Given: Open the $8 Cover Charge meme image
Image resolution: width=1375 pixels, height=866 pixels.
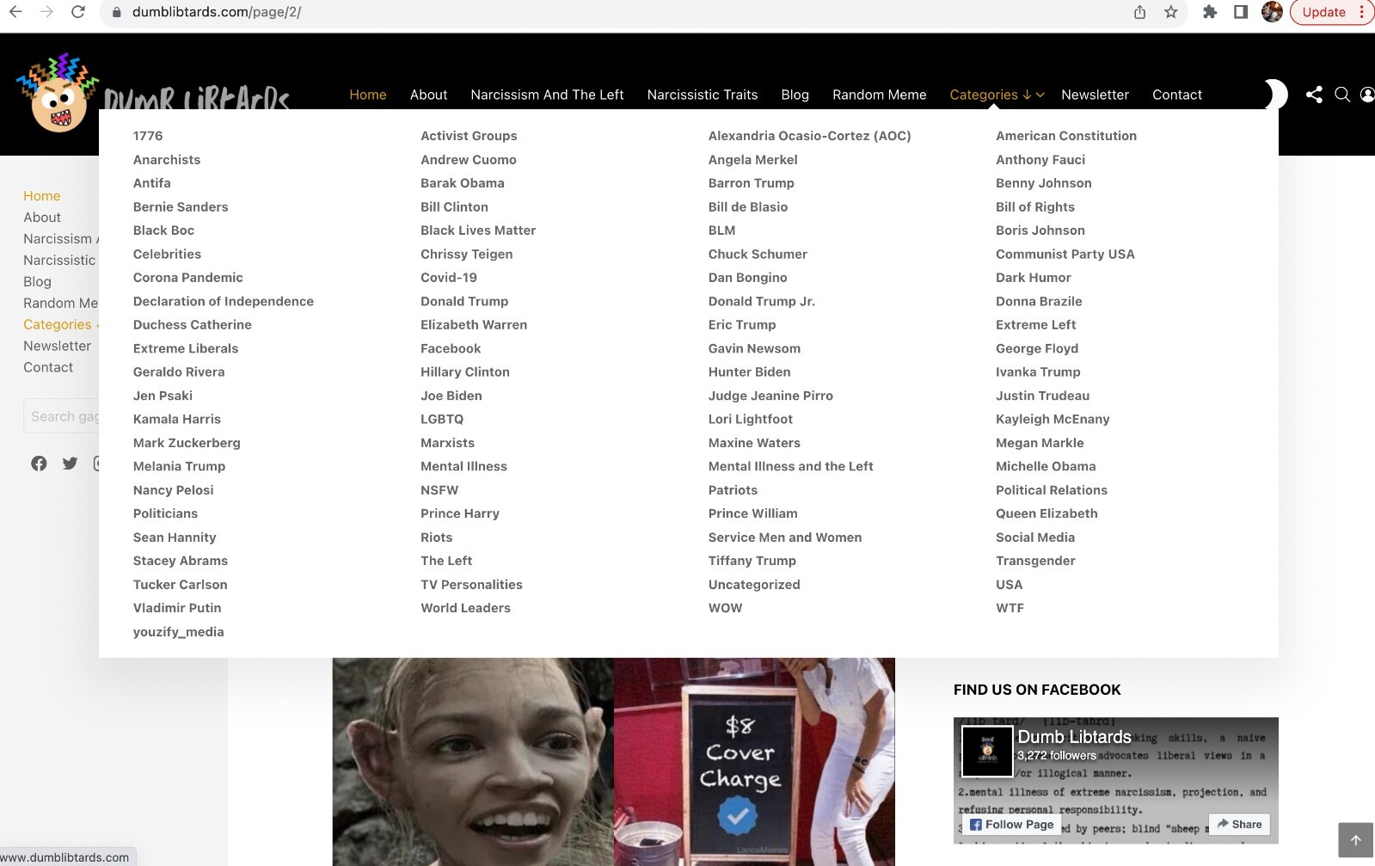Looking at the screenshot, I should [754, 762].
